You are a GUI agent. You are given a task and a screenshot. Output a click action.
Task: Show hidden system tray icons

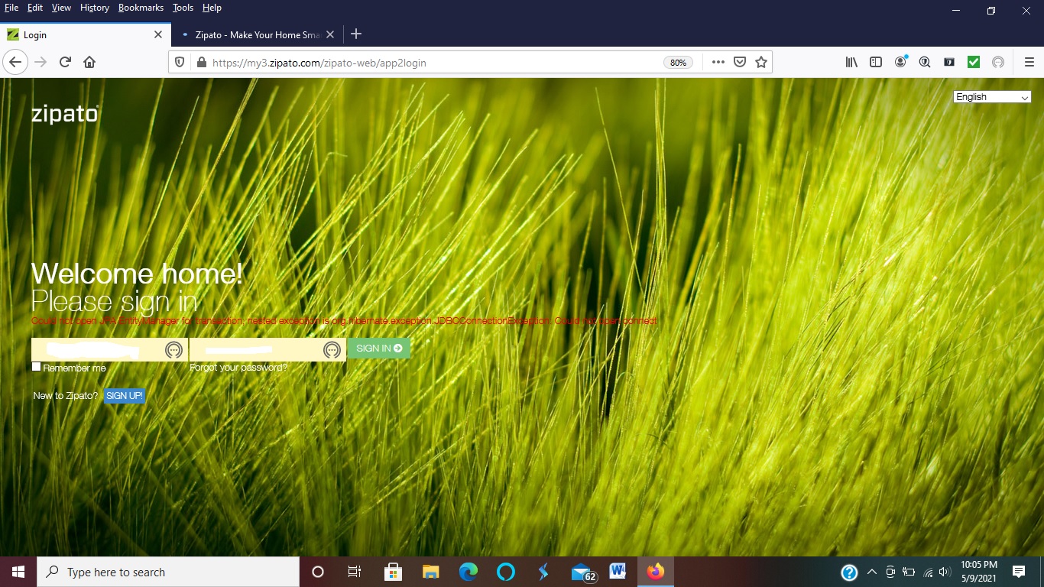pos(871,572)
